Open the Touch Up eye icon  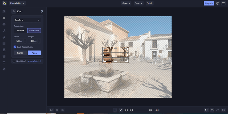[x=4, y=24]
